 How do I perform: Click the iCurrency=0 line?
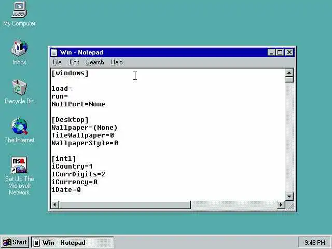[x=74, y=182]
